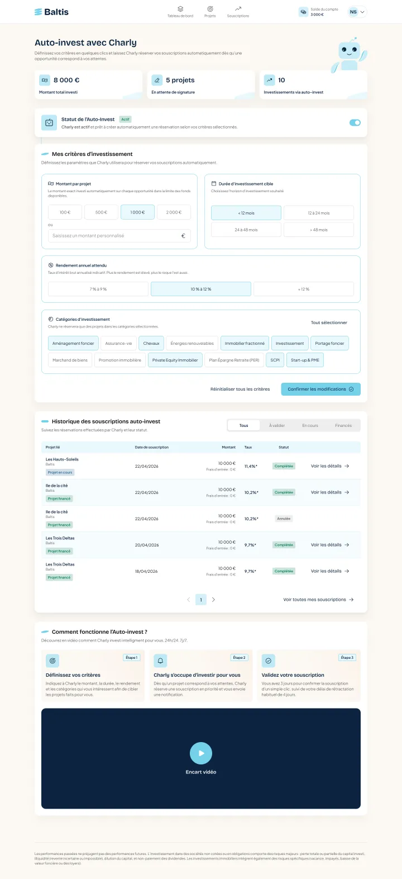402x879 pixels.
Task: Click the Étape 1 target icon
Action: coord(52,661)
